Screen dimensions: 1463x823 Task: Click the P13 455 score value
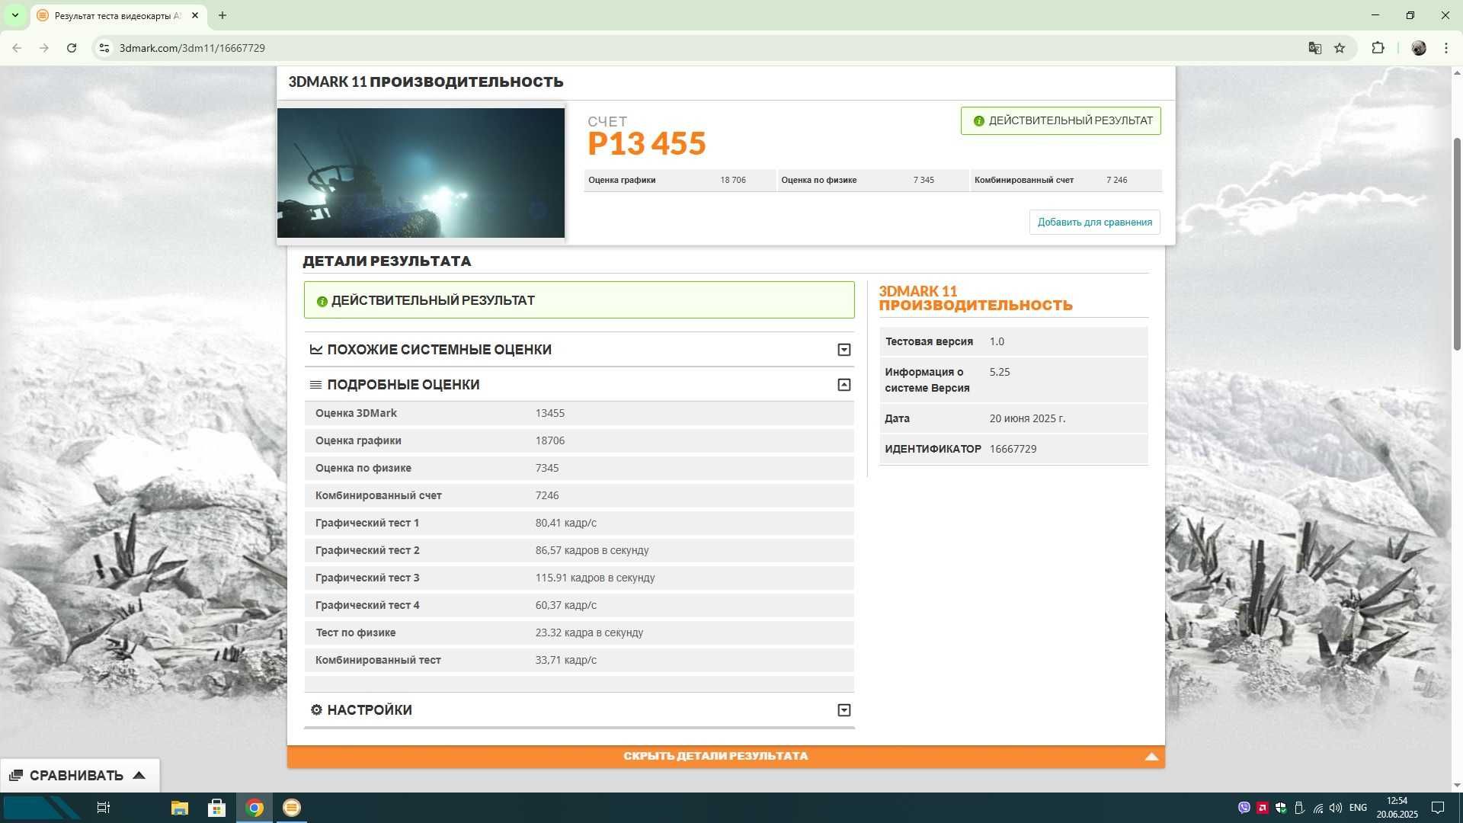click(x=647, y=143)
